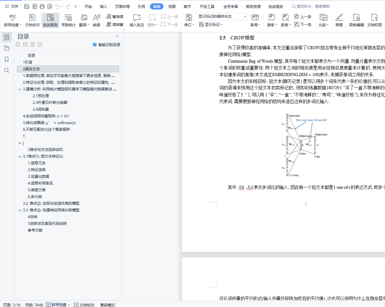Open the 接受 dropdown arrow
This screenshot has width=385, height=307.
point(276,25)
